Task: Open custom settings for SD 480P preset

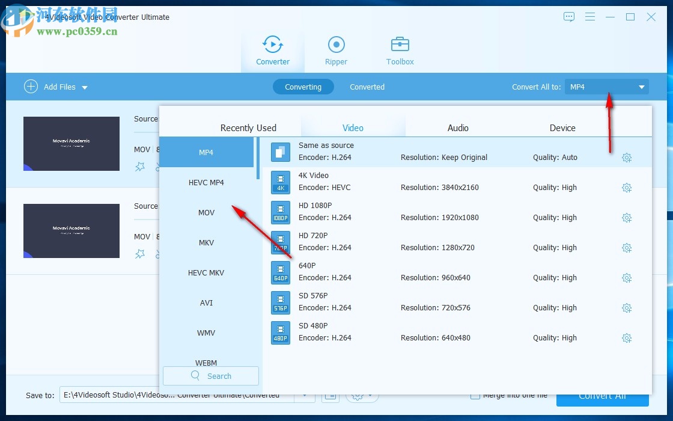Action: [627, 338]
